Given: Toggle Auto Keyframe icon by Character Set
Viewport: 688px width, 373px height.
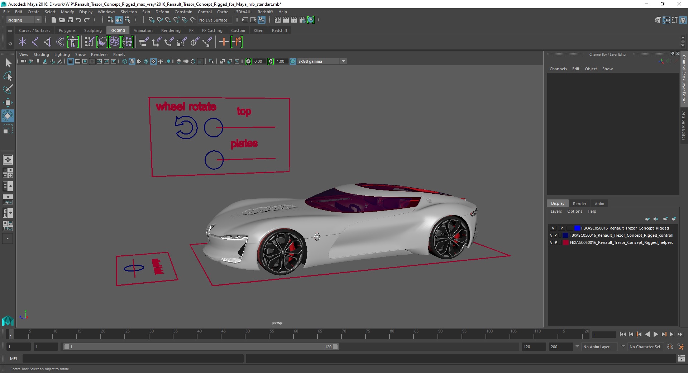Looking at the screenshot, I should [670, 347].
